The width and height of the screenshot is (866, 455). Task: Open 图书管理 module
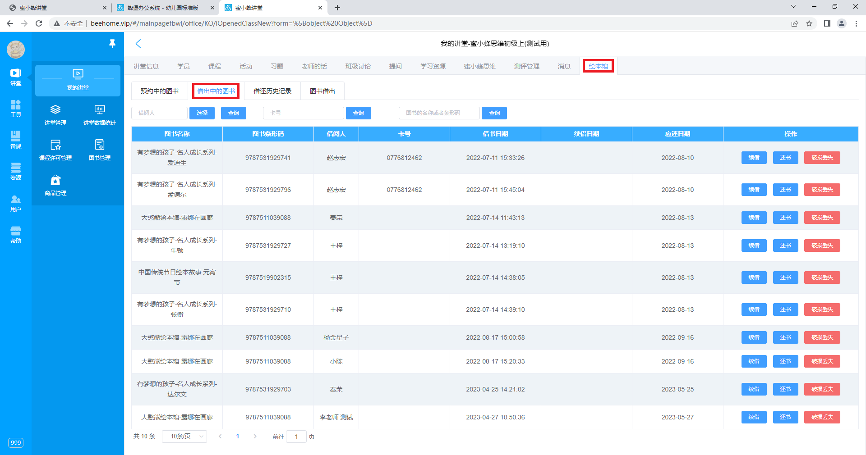click(x=100, y=150)
